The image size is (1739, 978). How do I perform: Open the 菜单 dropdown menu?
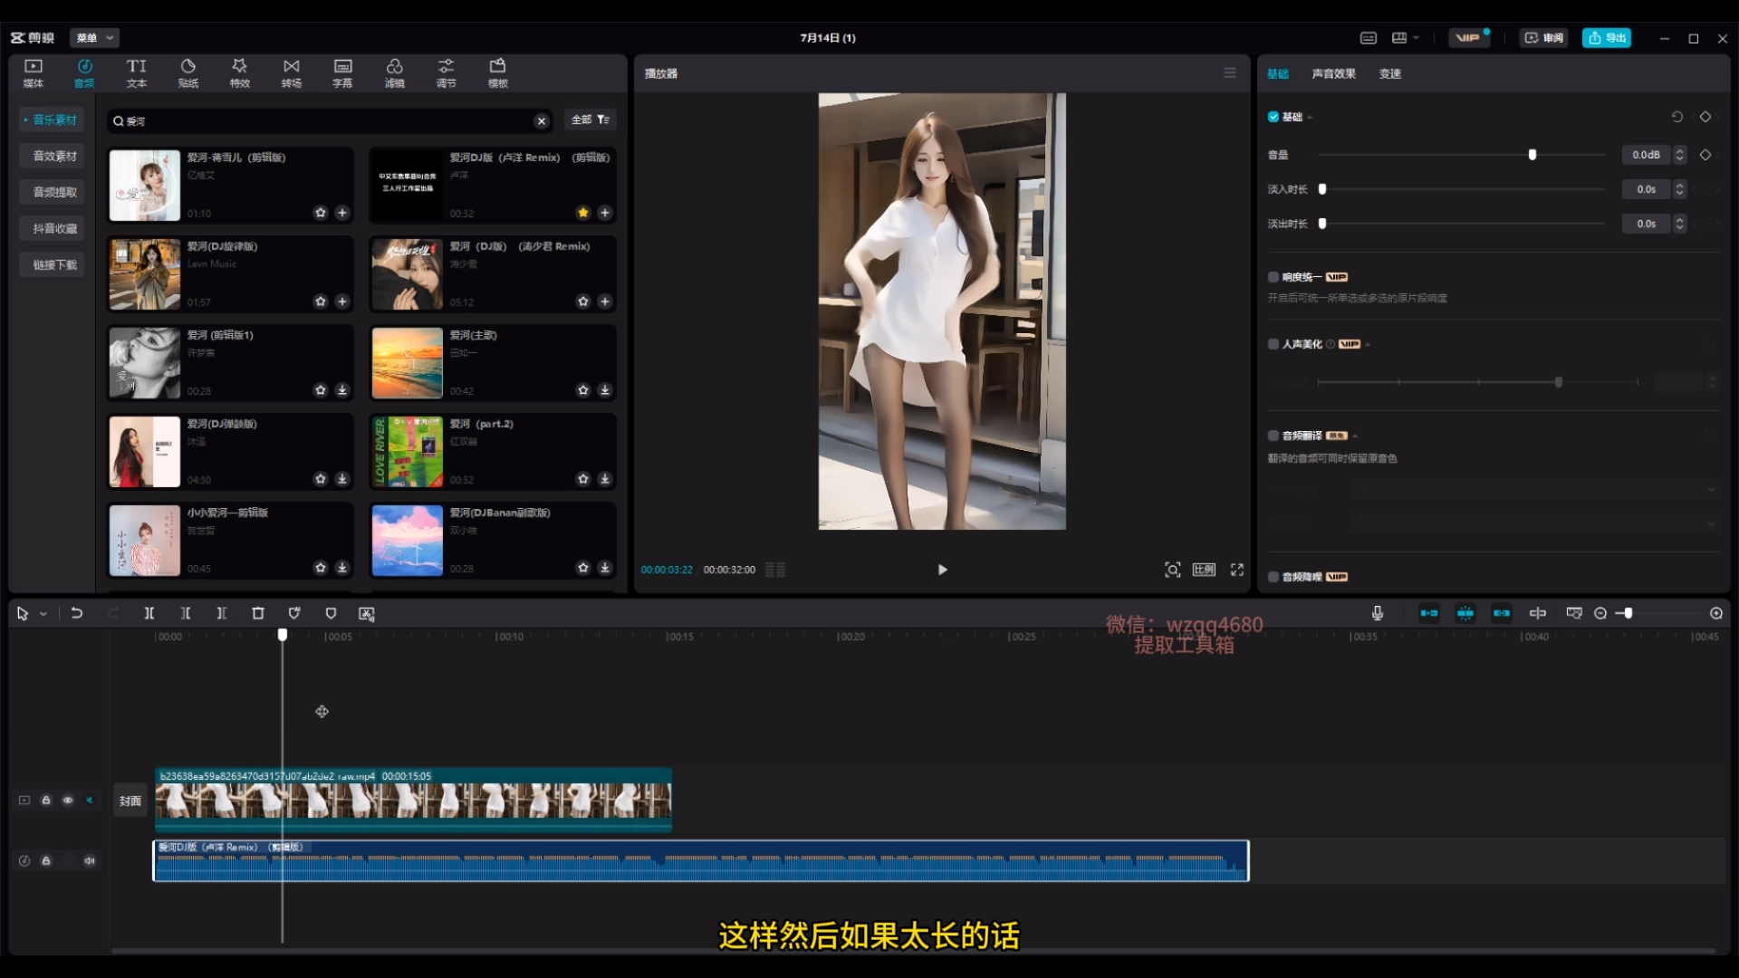94,38
